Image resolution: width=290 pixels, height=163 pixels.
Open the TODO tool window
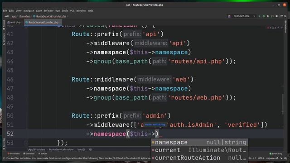pos(42,153)
